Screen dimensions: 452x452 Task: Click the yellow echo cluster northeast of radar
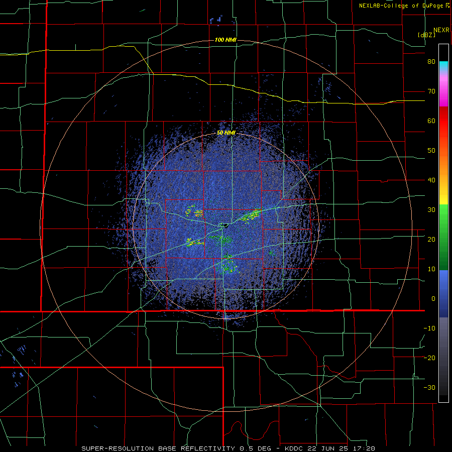250,215
